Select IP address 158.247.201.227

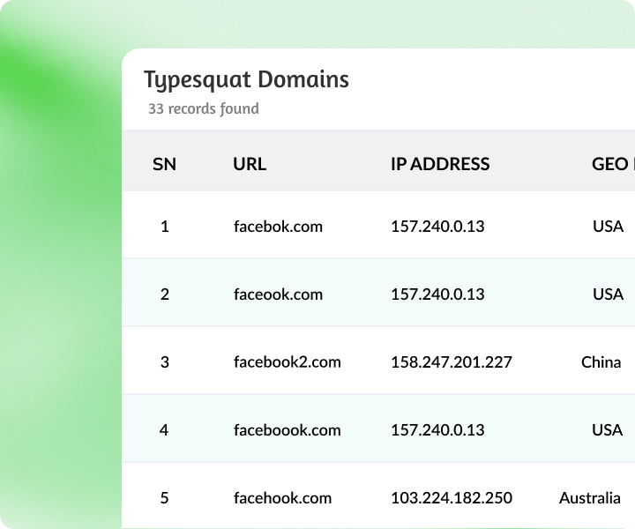coord(451,362)
